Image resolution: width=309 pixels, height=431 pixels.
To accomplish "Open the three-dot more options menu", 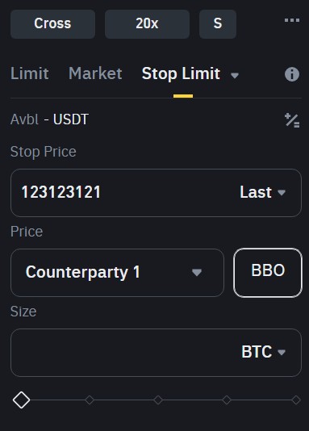I will (x=292, y=20).
